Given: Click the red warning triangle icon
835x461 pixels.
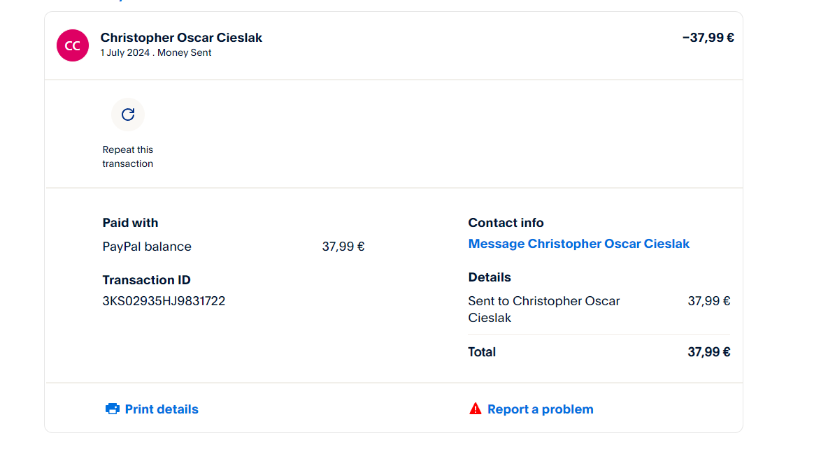Looking at the screenshot, I should tap(476, 409).
